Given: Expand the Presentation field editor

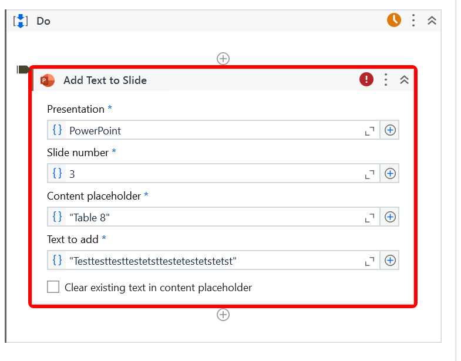Looking at the screenshot, I should tap(369, 131).
